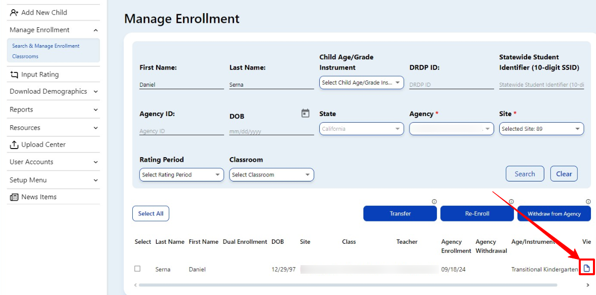Viewport: 596px width, 295px height.
Task: Click the info icon above Withdraw from Agency
Action: click(x=588, y=202)
